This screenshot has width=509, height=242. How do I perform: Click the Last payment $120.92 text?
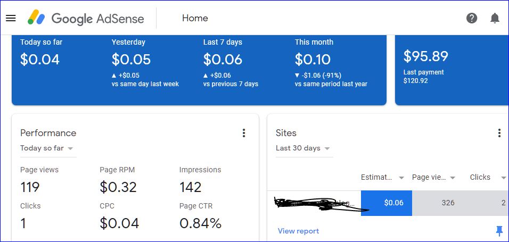tap(424, 77)
